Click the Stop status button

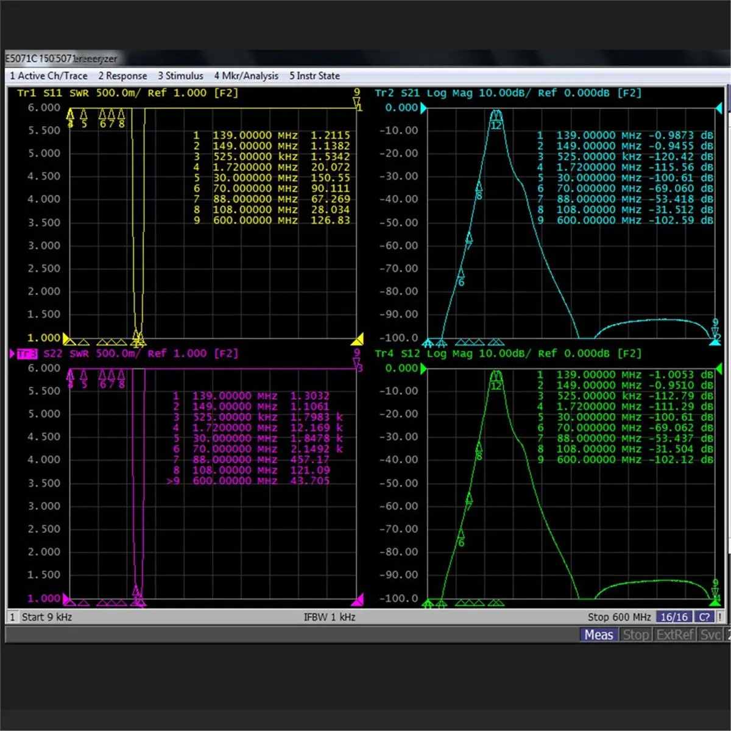pyautogui.click(x=635, y=635)
